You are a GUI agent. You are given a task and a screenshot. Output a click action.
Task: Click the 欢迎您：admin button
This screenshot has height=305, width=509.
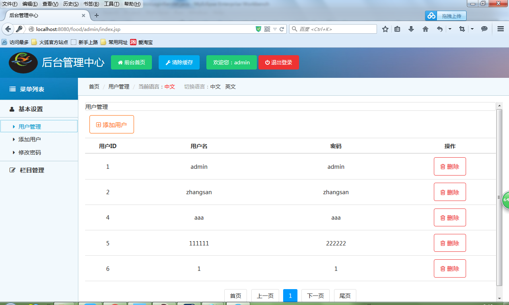(231, 62)
